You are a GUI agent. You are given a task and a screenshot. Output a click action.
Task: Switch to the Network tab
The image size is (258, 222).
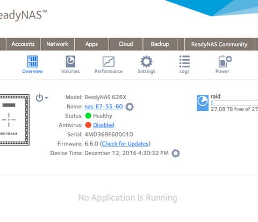(x=58, y=44)
